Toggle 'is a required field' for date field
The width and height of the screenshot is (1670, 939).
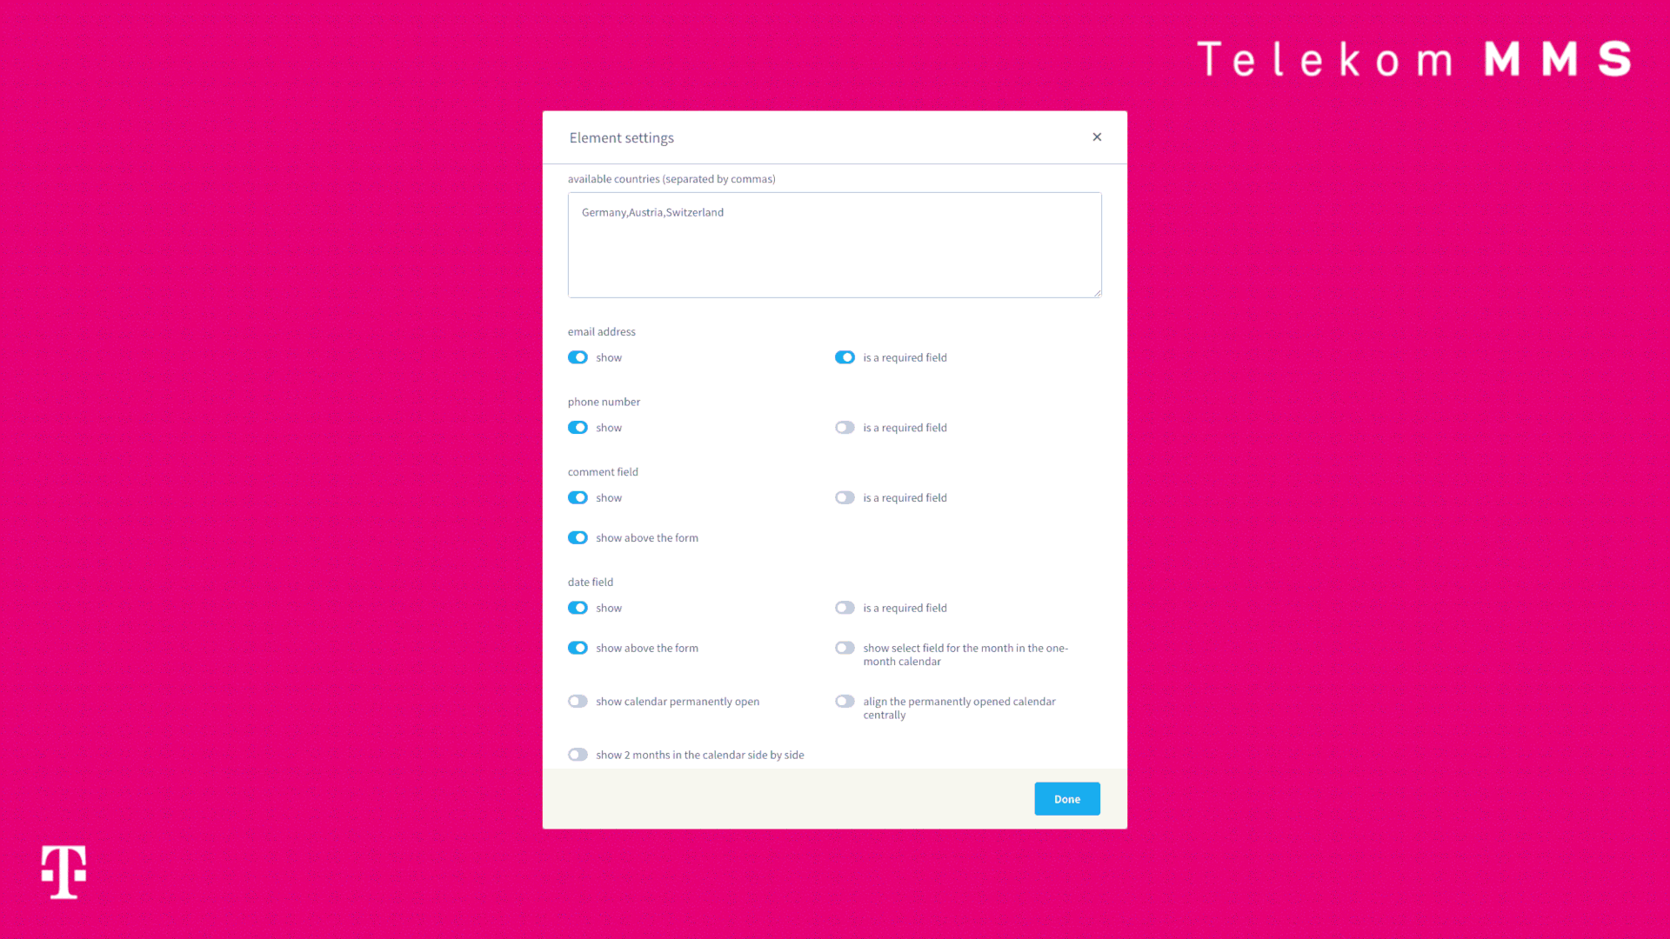click(845, 608)
